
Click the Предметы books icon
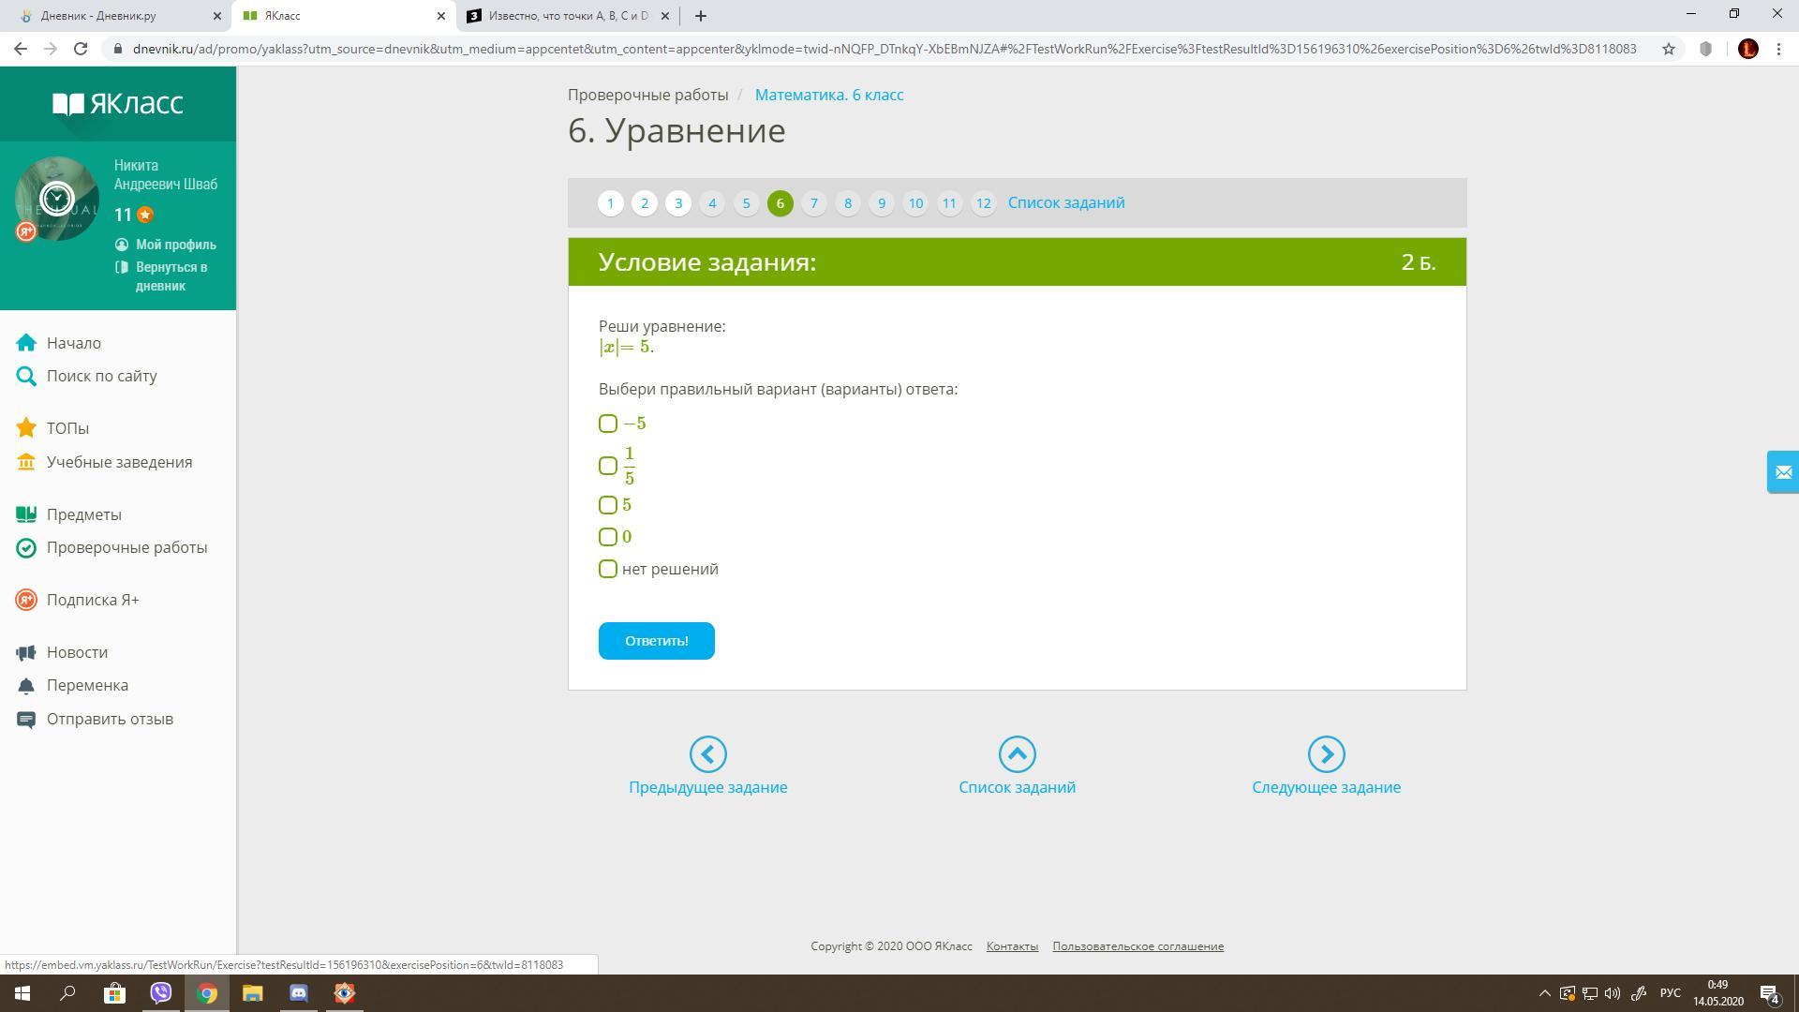(26, 514)
